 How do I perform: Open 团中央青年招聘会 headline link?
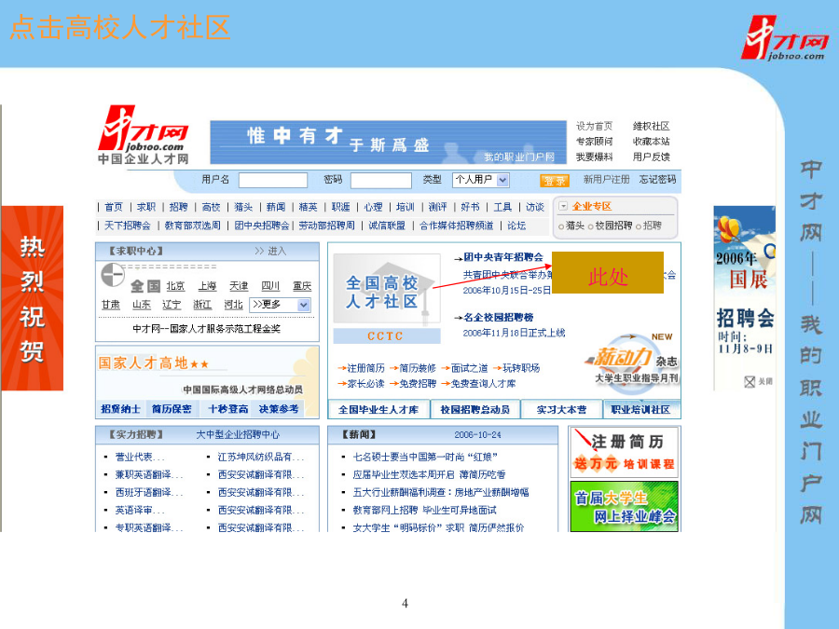tap(503, 257)
